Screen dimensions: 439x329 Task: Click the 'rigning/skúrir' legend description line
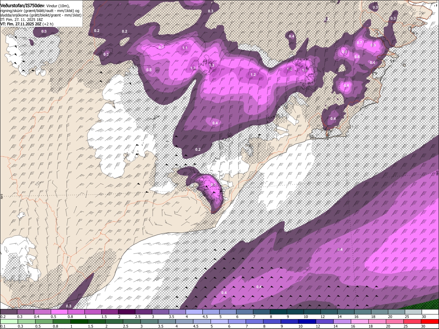(40, 11)
